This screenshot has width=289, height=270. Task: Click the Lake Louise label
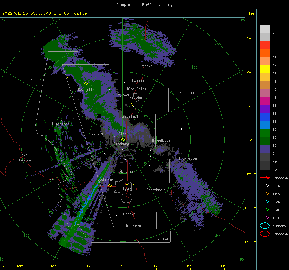pyautogui.click(x=25, y=158)
